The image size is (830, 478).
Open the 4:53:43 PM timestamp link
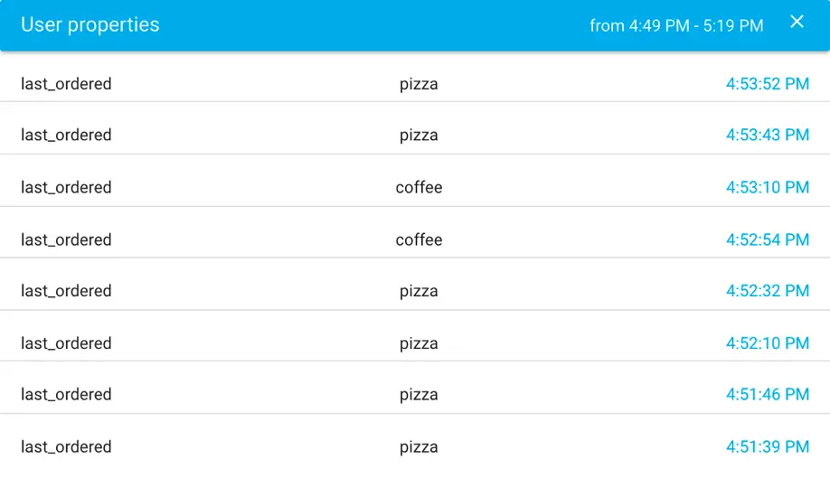(767, 135)
